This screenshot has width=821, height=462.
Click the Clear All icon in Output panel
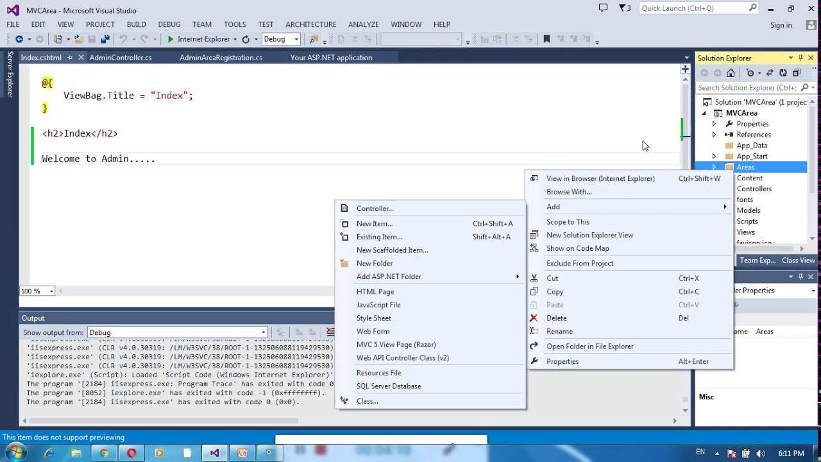click(x=330, y=332)
